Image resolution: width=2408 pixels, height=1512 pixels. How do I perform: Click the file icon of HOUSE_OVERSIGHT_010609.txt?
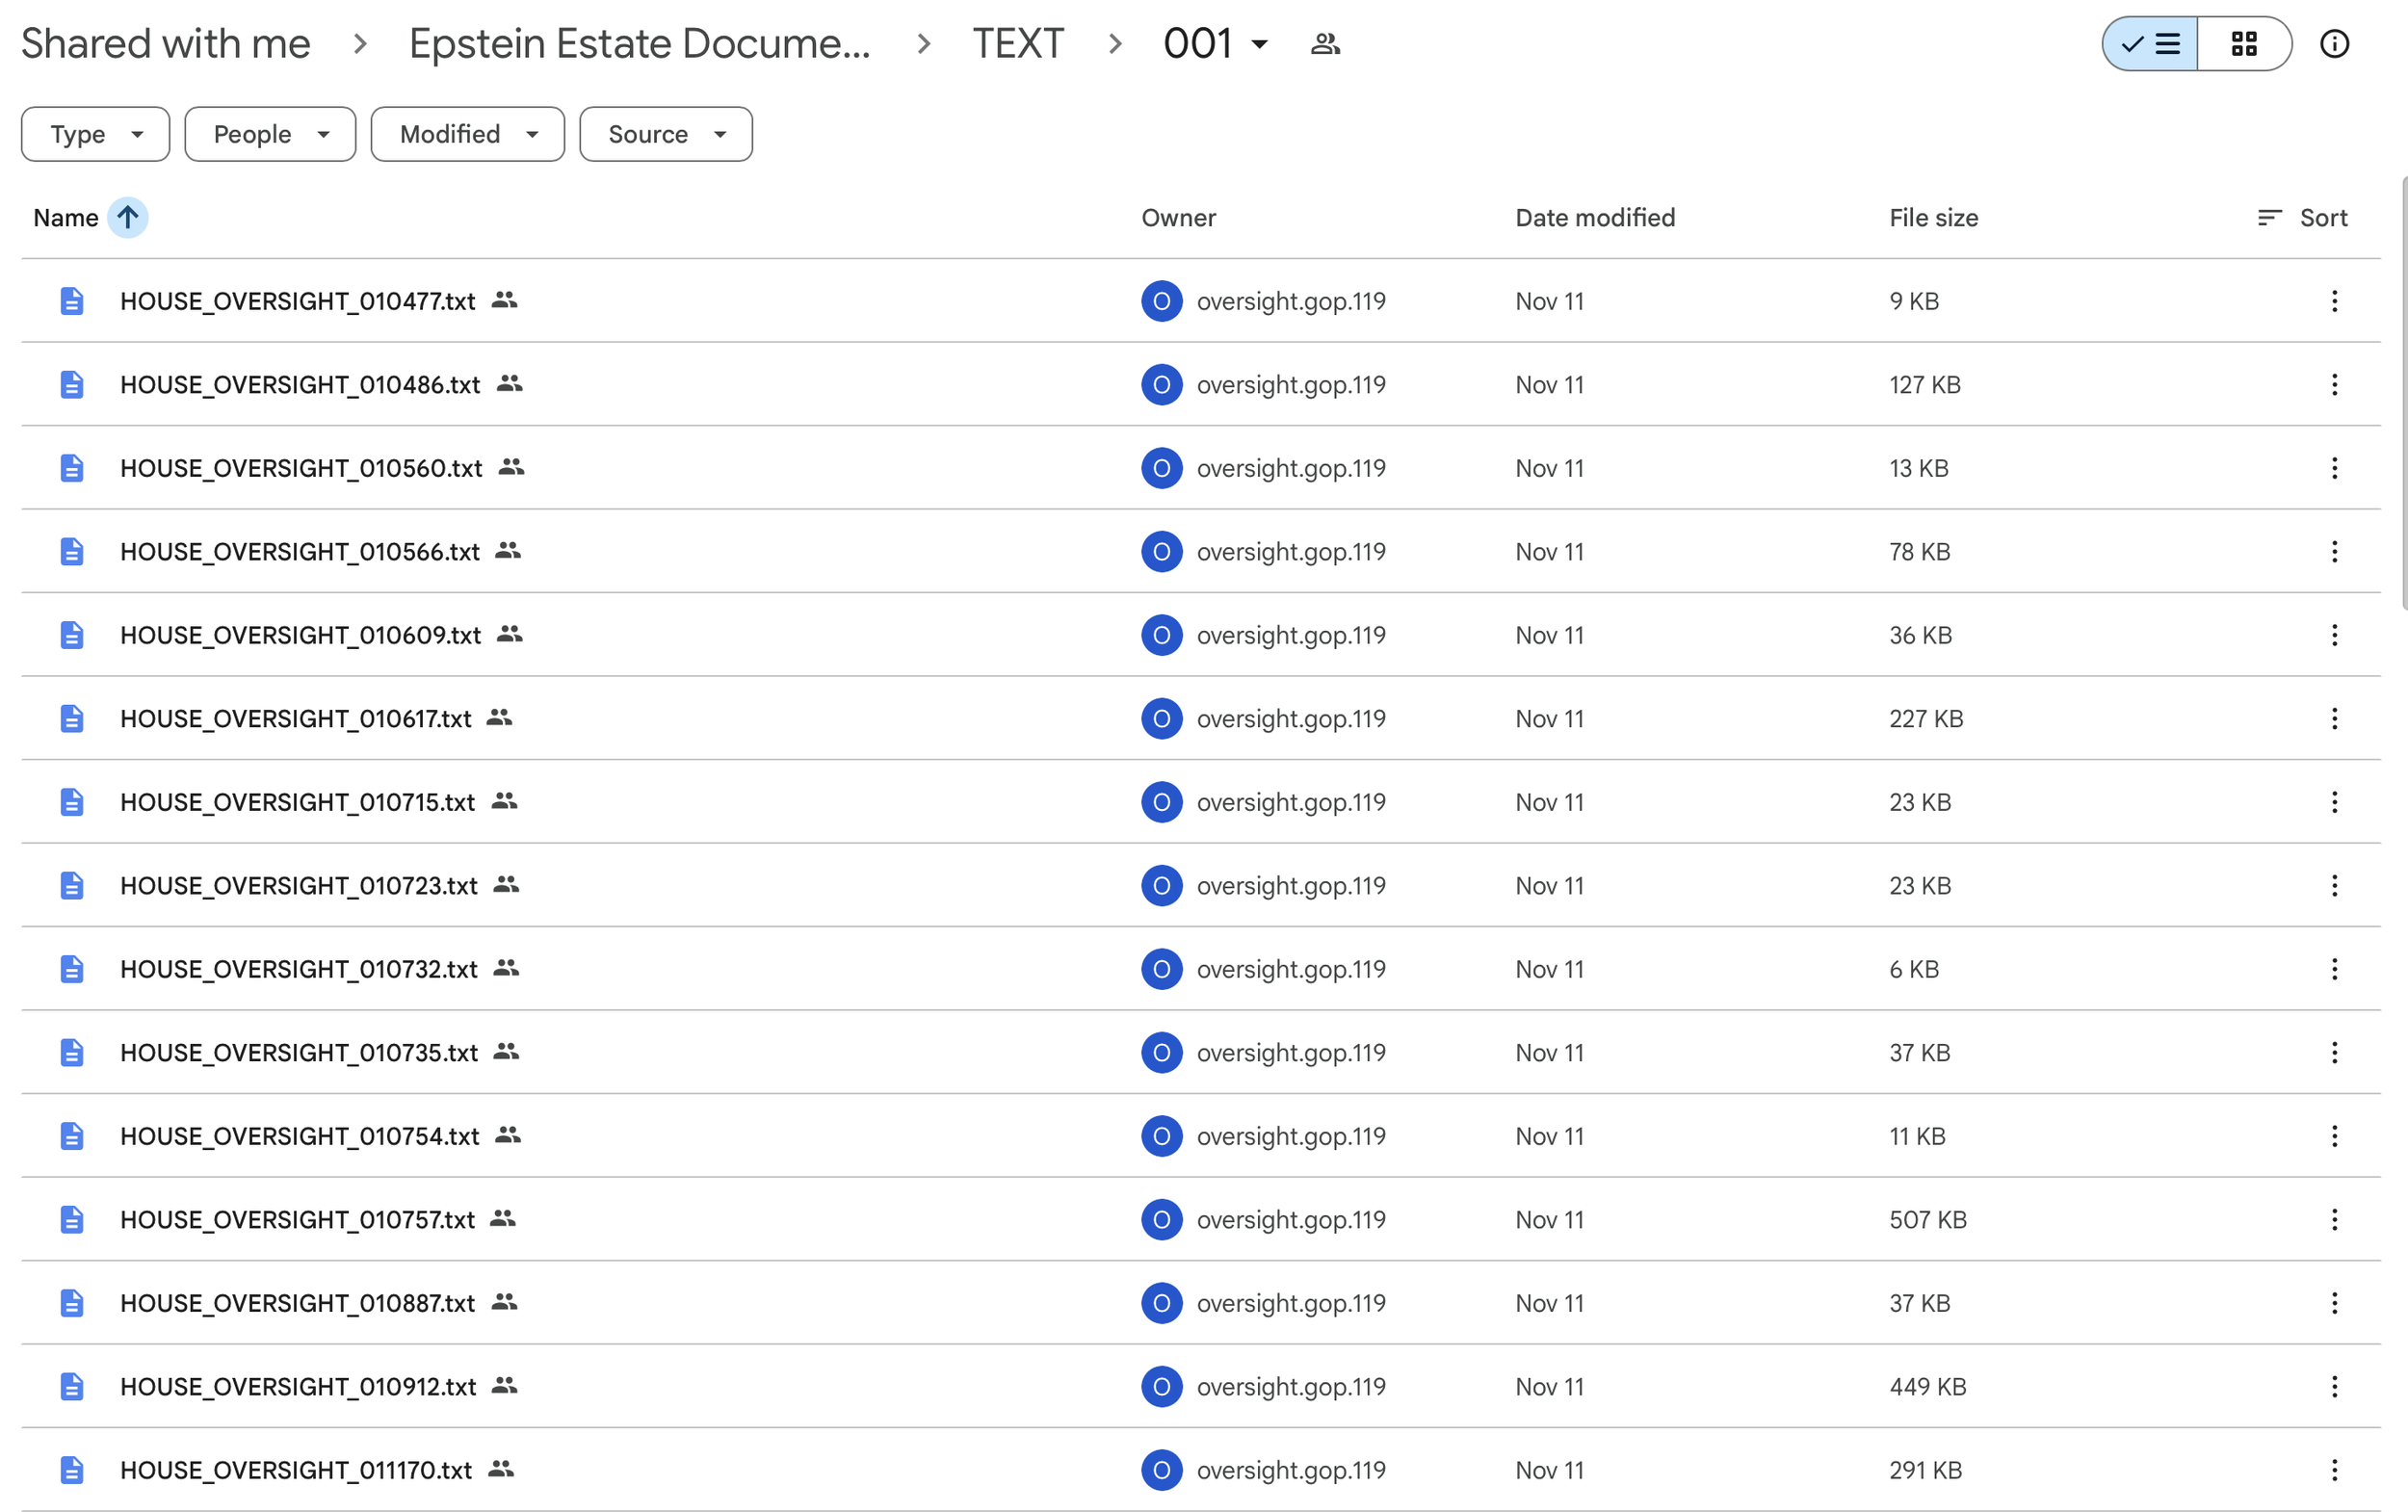click(71, 635)
